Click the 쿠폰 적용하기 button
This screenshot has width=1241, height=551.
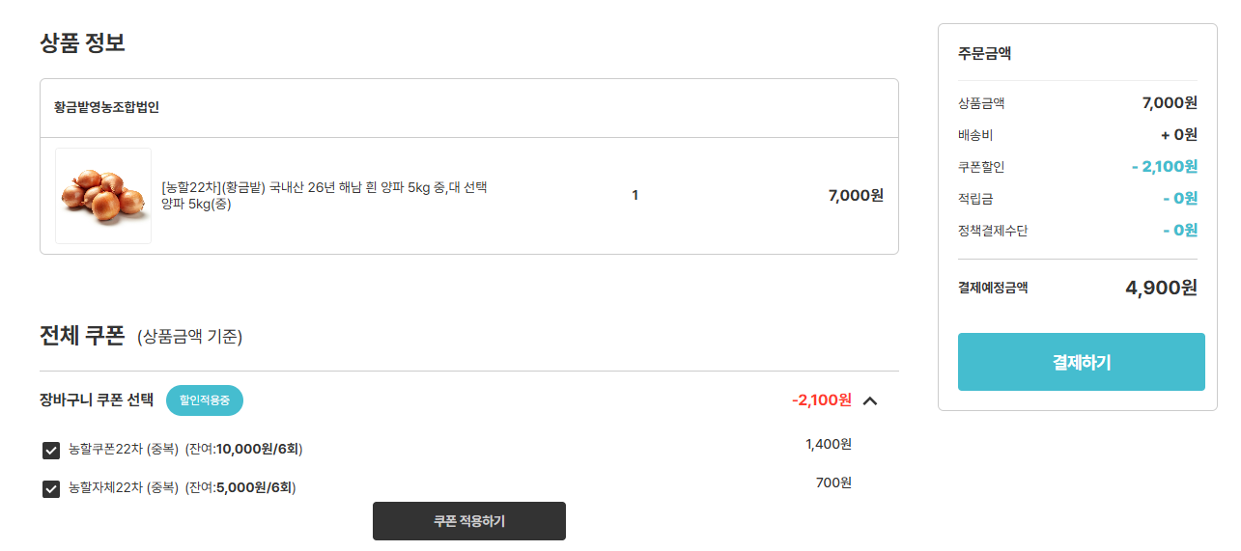tap(469, 521)
